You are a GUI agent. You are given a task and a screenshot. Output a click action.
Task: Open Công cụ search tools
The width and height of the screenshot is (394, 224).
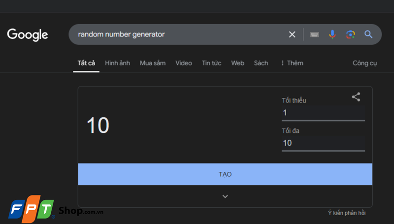[364, 63]
